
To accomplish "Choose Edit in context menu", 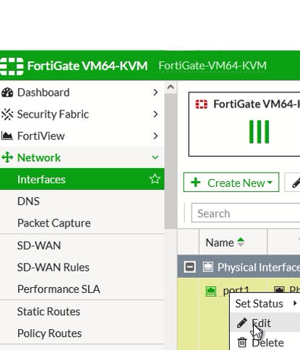I will 265,323.
